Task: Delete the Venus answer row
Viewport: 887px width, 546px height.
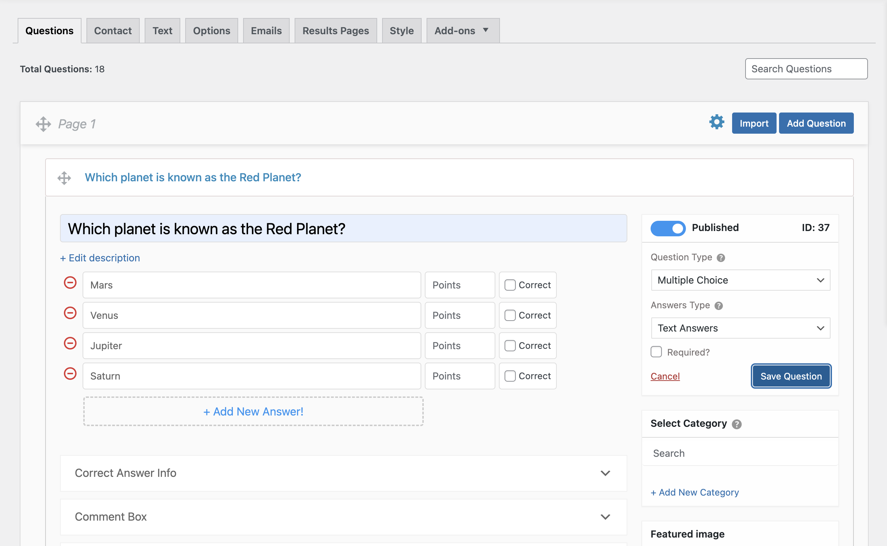Action: pyautogui.click(x=70, y=313)
